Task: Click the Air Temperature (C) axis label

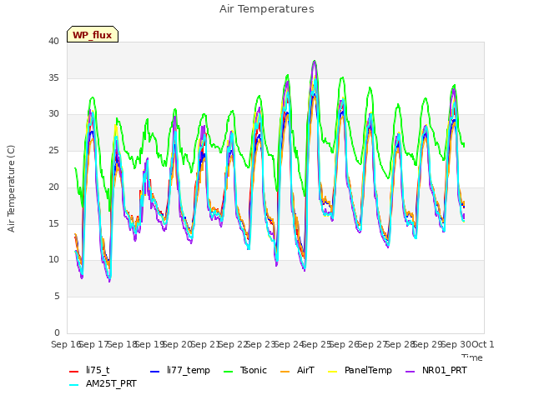Action: click(11, 189)
